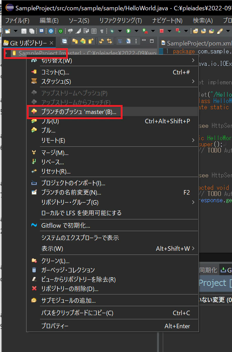The width and height of the screenshot is (232, 352).
Task: Expand the 切り替え(W) submenu arrow
Action: coord(193,60)
